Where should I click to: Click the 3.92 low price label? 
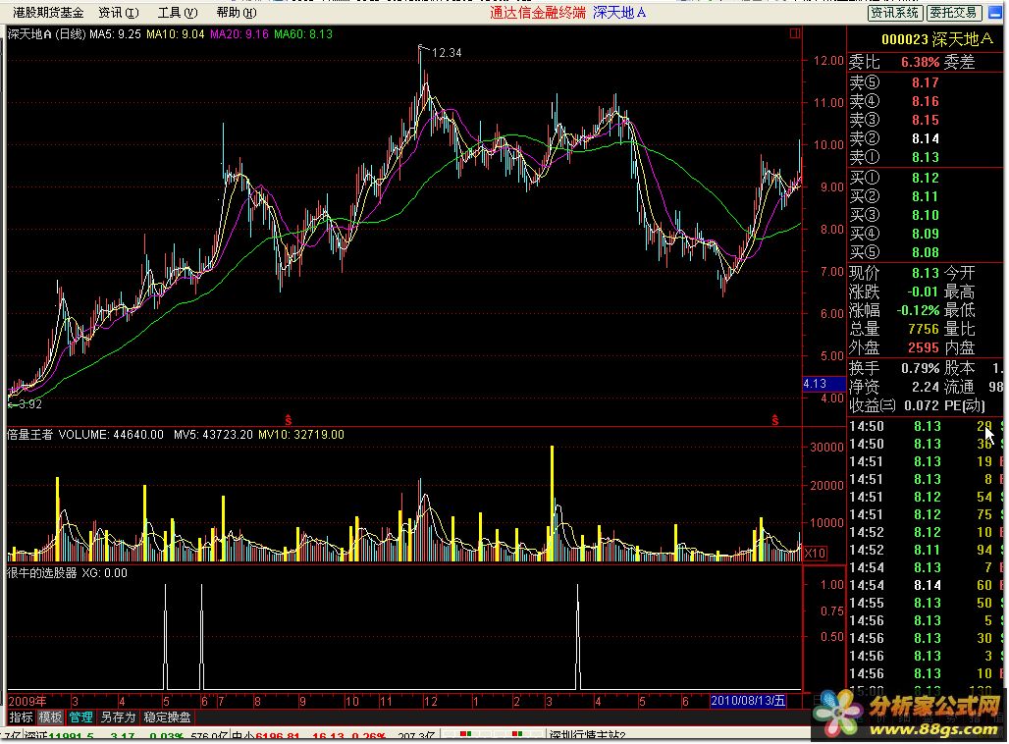click(30, 404)
